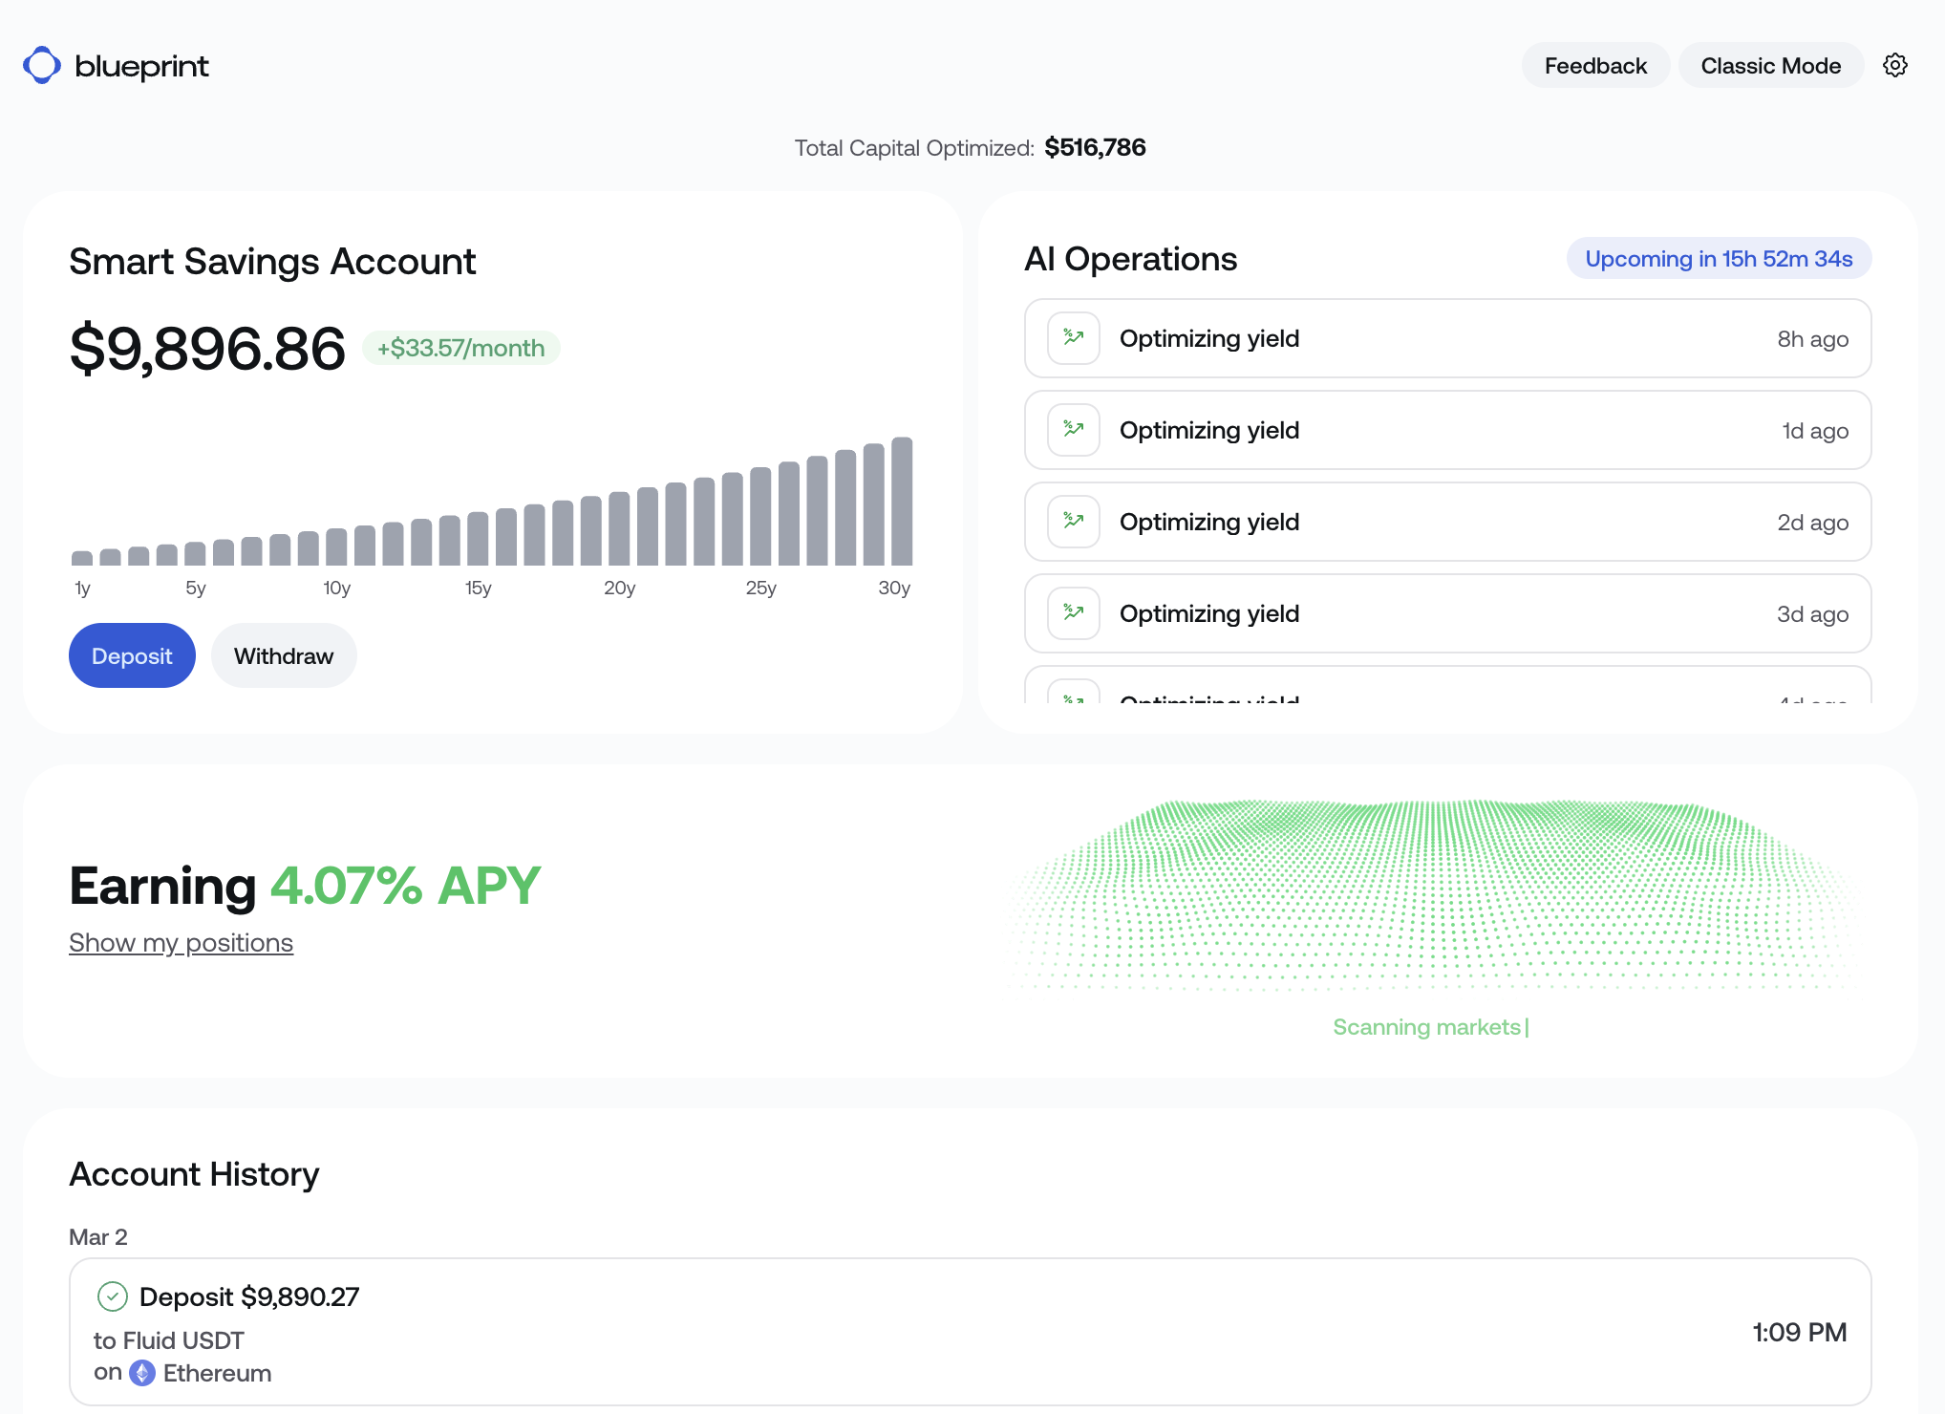Click Ethereum icon in deposit history
1945x1414 pixels.
[142, 1373]
